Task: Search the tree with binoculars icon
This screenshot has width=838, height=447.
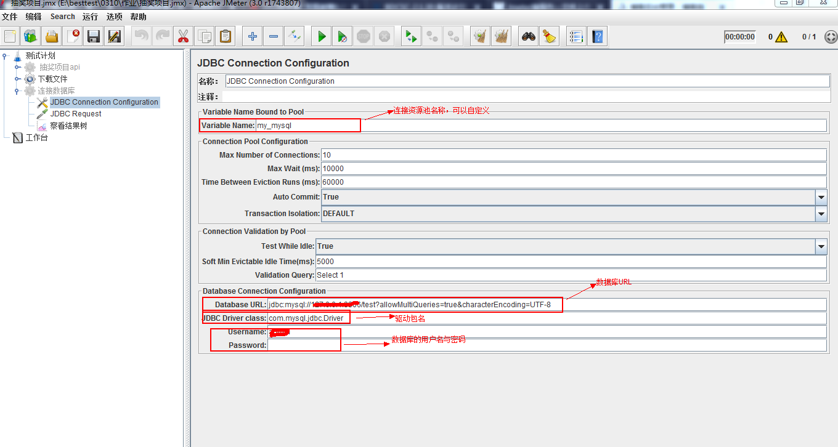Action: (x=528, y=36)
